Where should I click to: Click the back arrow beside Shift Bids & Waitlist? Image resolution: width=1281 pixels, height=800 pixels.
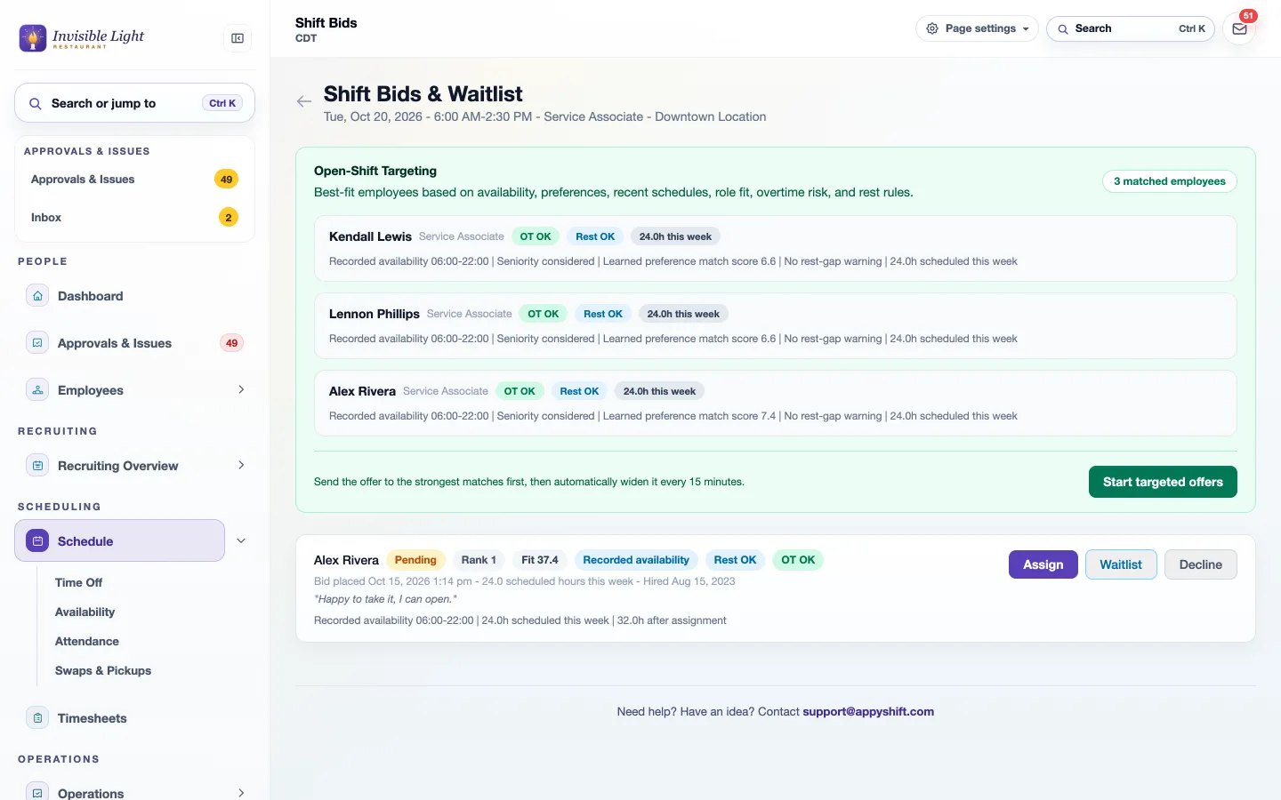pyautogui.click(x=304, y=101)
